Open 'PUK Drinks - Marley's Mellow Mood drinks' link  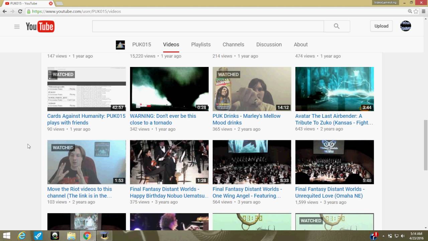click(246, 119)
